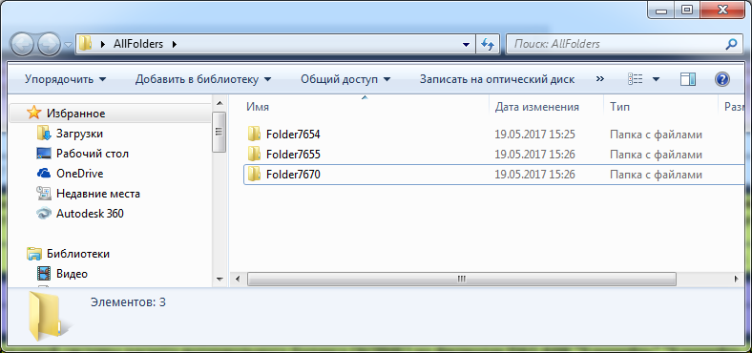752x353 pixels.
Task: Click the Видео filmstrip icon
Action: (44, 274)
